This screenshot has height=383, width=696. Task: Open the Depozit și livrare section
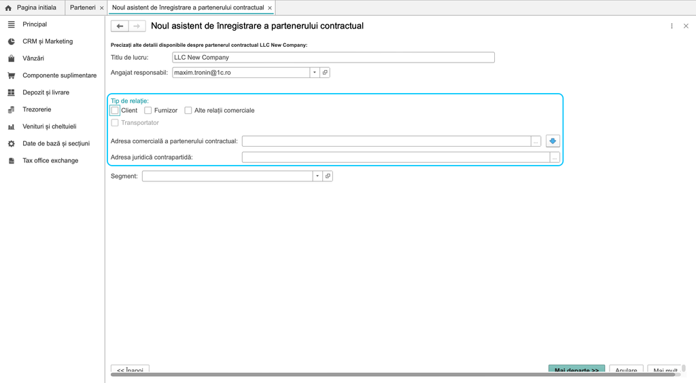click(46, 92)
